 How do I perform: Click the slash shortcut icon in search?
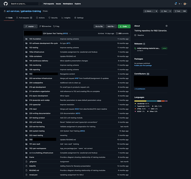(39, 4)
